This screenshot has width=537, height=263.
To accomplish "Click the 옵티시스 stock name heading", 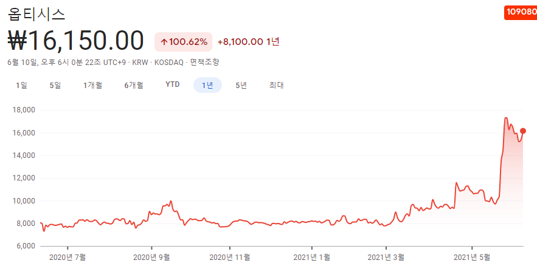I will click(36, 14).
